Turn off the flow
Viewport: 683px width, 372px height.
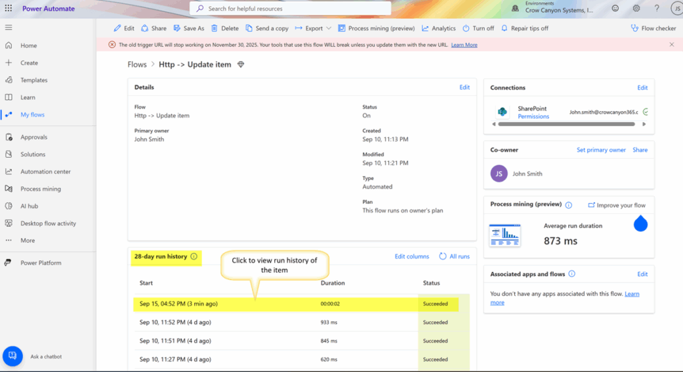pyautogui.click(x=478, y=29)
